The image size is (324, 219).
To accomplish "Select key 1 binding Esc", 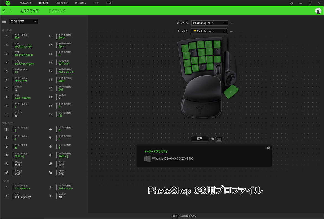I will click(x=17, y=38).
